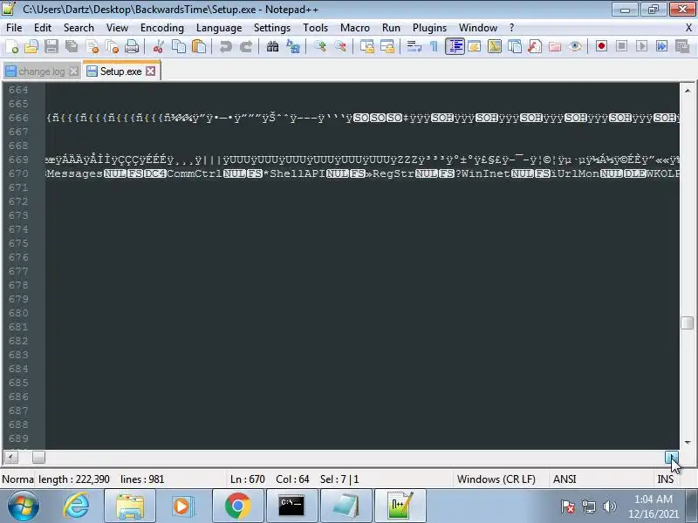The width and height of the screenshot is (698, 523).
Task: Click the vertical scrollbar down arrow
Action: click(x=688, y=443)
